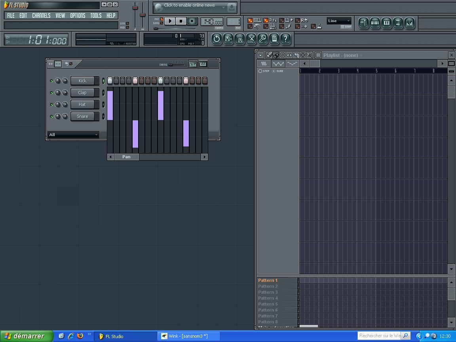Click the one-click recording microphone icon

pyautogui.click(x=262, y=39)
